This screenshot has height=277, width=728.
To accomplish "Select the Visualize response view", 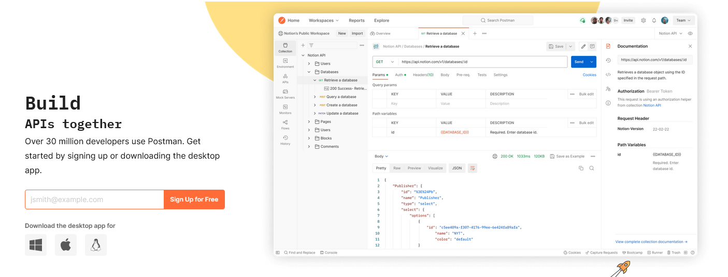I will coord(435,168).
